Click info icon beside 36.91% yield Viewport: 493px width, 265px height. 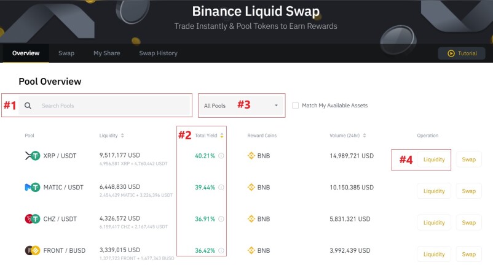pyautogui.click(x=221, y=219)
